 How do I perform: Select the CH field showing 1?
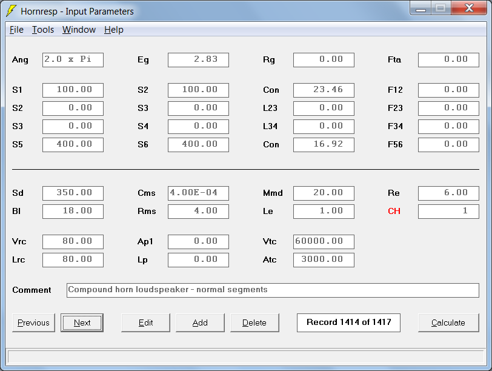pos(449,212)
